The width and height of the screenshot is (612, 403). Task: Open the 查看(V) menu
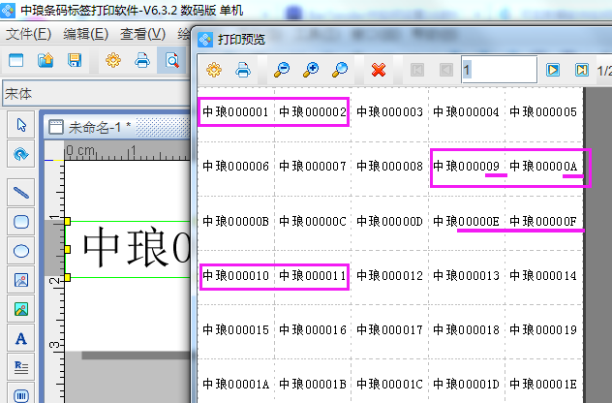pyautogui.click(x=143, y=34)
